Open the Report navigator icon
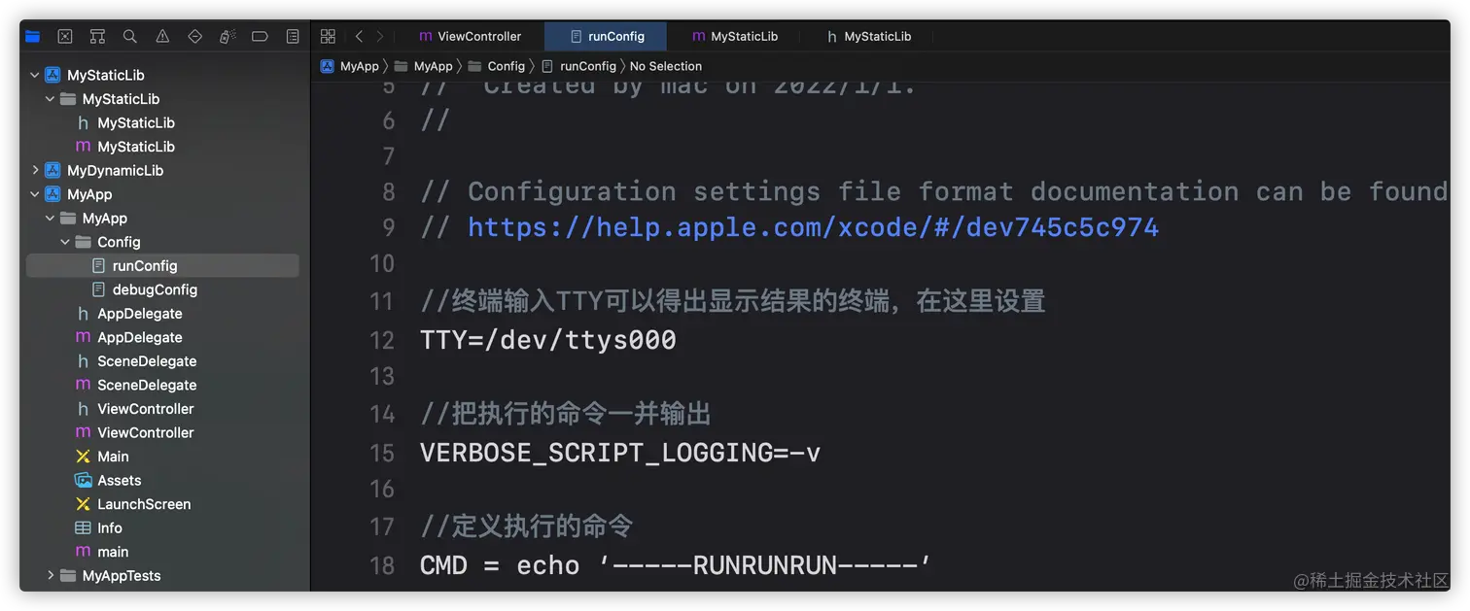Viewport: 1470px width, 611px height. [x=293, y=36]
